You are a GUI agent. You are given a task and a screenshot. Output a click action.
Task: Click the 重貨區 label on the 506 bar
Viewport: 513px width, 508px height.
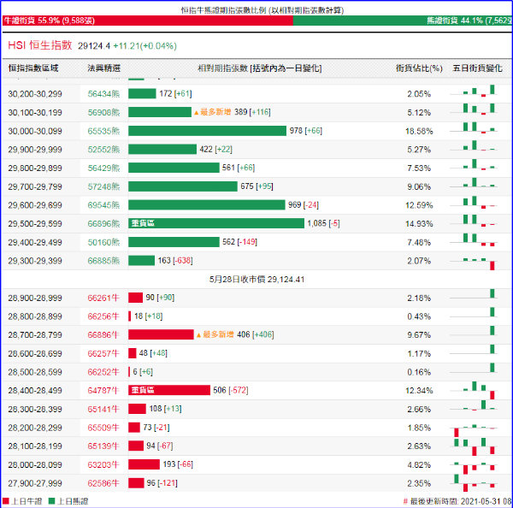(143, 390)
